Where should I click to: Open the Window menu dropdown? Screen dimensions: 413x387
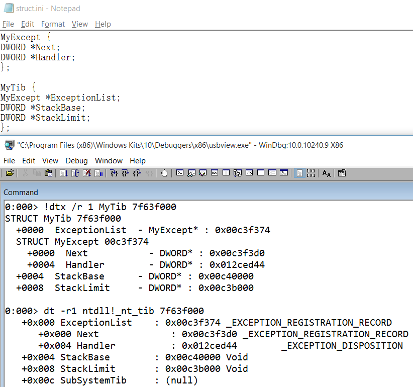[x=109, y=161]
